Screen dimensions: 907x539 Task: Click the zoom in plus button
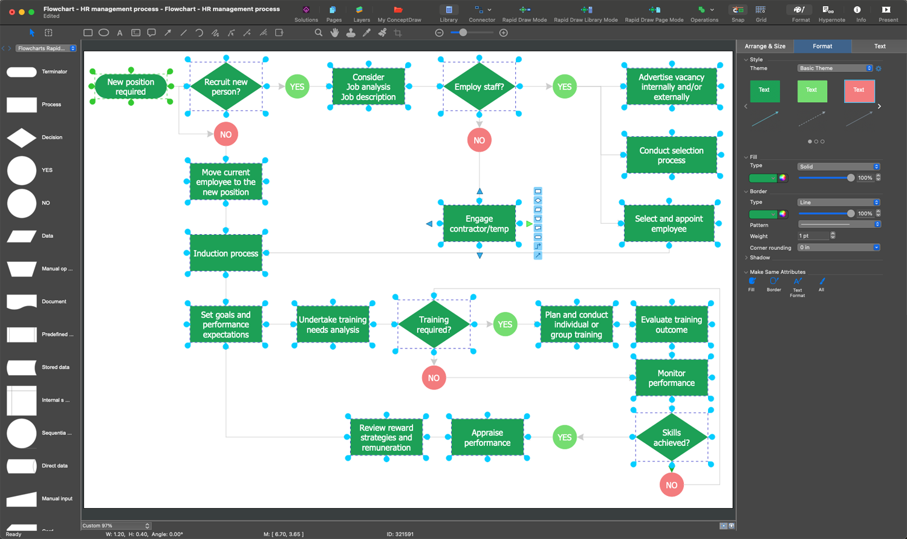(x=503, y=33)
